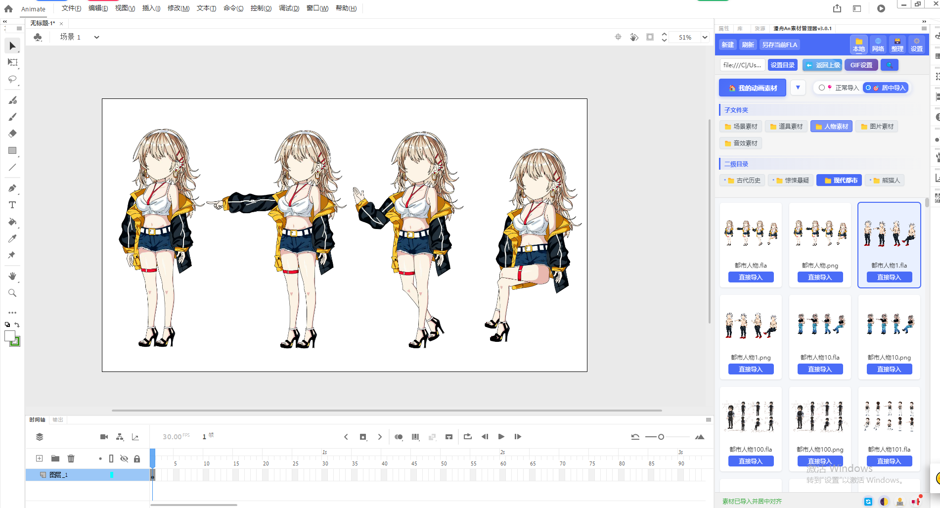Open the more tools ellipsis
Image resolution: width=940 pixels, height=508 pixels.
(12, 313)
